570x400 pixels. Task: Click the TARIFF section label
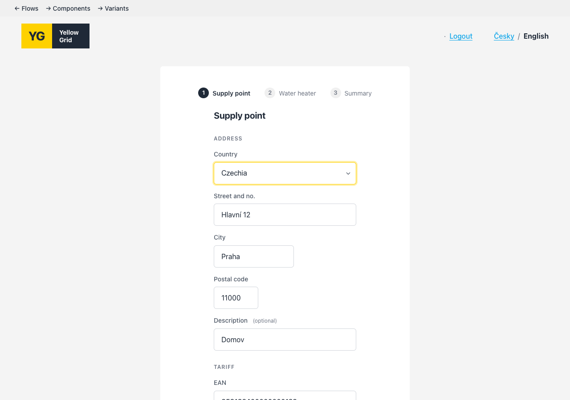224,367
